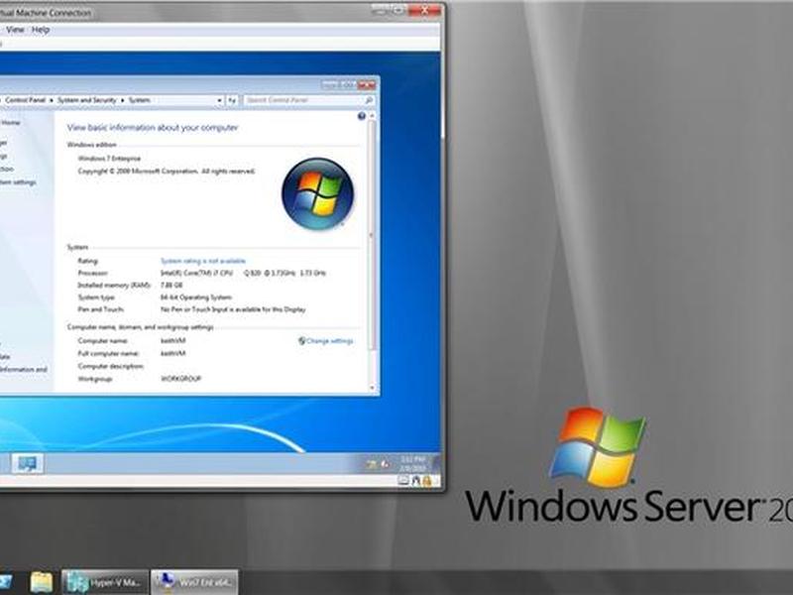This screenshot has width=793, height=595.
Task: Open the address bar history dropdown
Action: pos(219,100)
